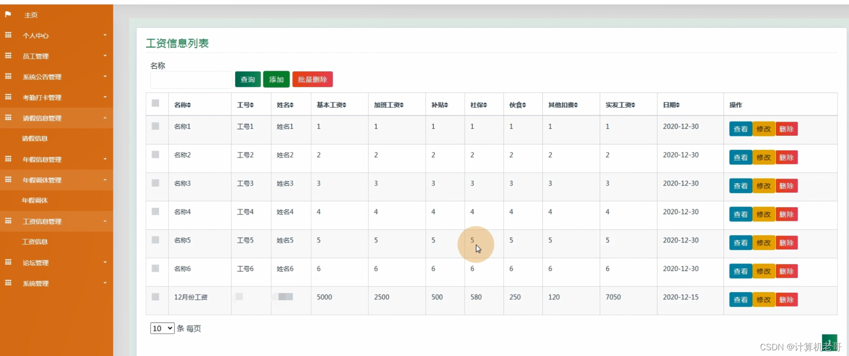View details of row 名称6 with 查看
This screenshot has height=356, width=849.
pyautogui.click(x=740, y=271)
